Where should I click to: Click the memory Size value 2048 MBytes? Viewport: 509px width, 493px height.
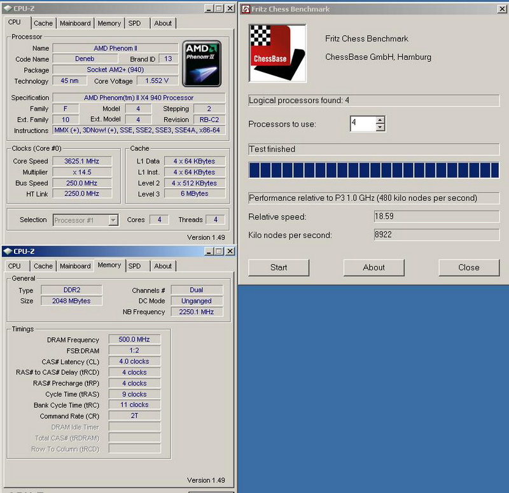click(x=71, y=301)
